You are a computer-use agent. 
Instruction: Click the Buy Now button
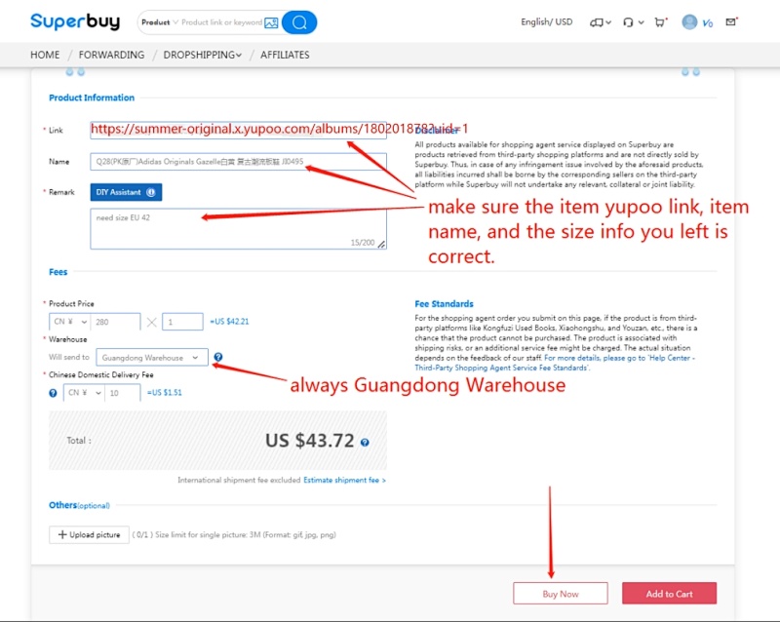[560, 594]
